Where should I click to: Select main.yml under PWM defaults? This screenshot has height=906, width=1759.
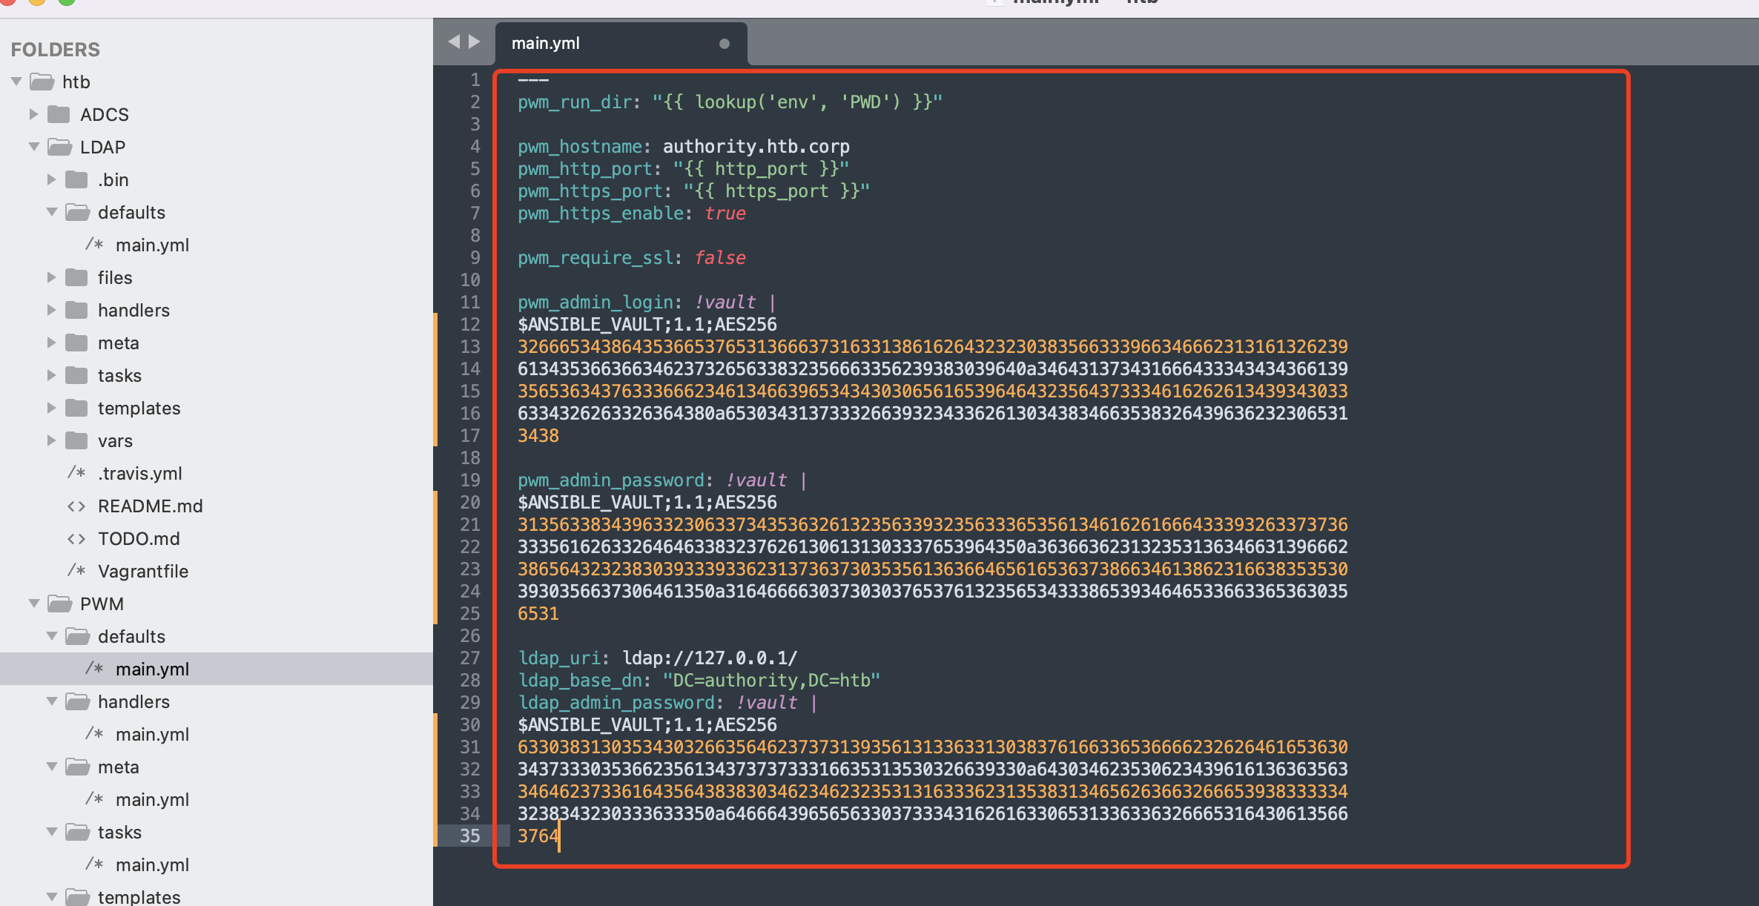point(152,669)
